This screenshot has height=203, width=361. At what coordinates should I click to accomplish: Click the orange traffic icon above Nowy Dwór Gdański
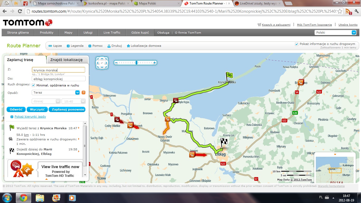[x=167, y=119]
